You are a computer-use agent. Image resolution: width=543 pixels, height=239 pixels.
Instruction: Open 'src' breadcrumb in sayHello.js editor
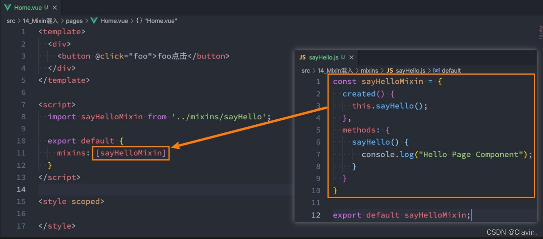[306, 70]
